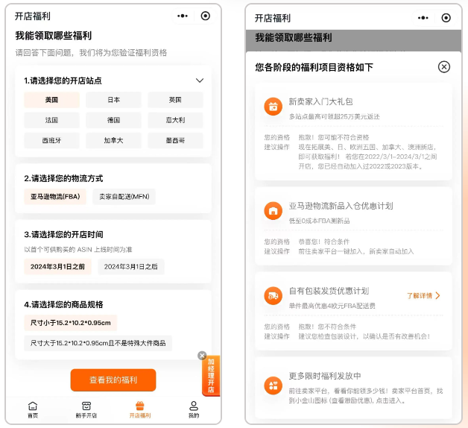The width and height of the screenshot is (468, 428).
Task: Select 加拿大 site option
Action: point(113,140)
